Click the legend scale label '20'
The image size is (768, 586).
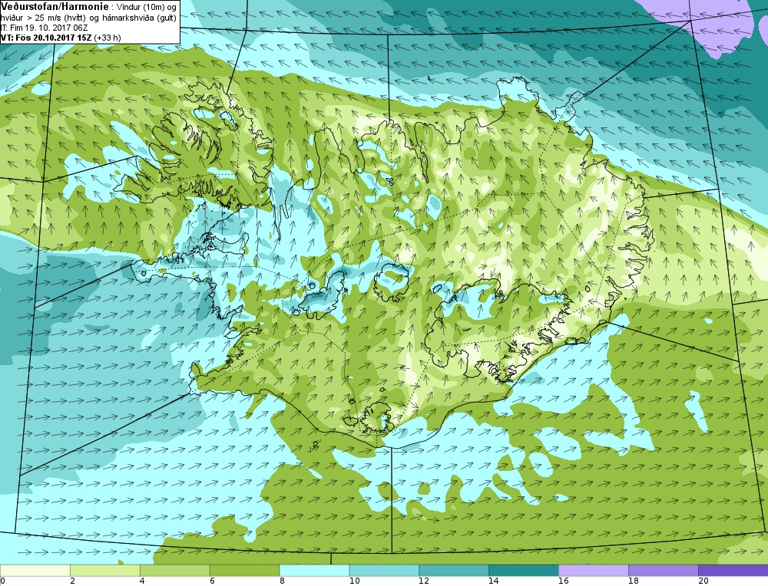tap(703, 581)
